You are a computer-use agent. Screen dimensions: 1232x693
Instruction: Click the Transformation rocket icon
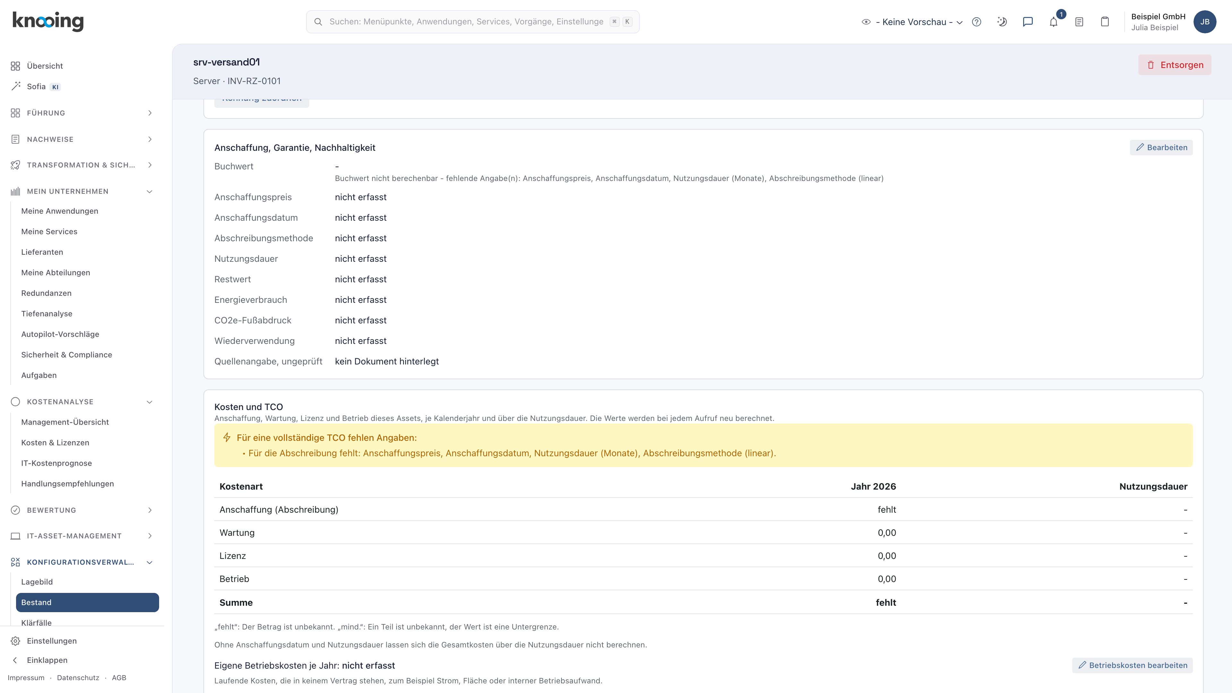pyautogui.click(x=15, y=165)
